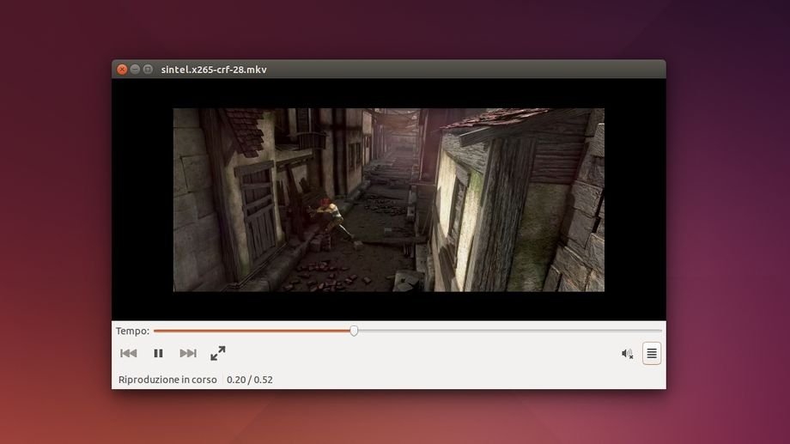Click the Tempo label
This screenshot has height=444, width=790.
tap(132, 331)
